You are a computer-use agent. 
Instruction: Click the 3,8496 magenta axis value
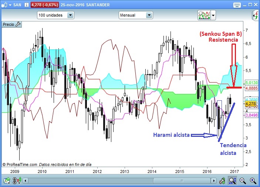[x=251, y=115]
